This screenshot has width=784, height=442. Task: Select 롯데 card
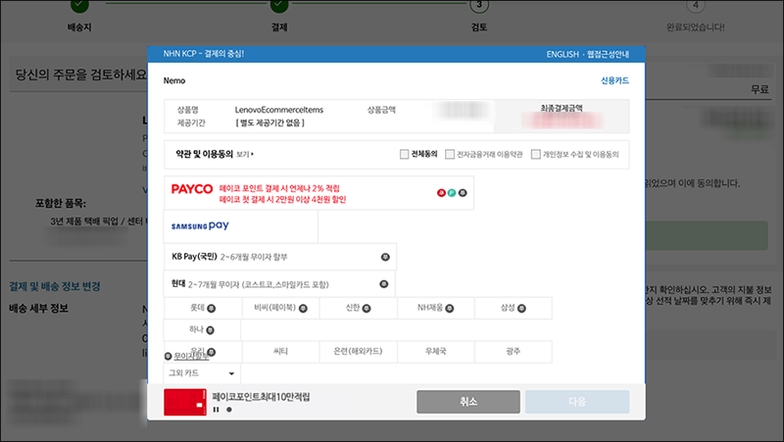[x=203, y=308]
